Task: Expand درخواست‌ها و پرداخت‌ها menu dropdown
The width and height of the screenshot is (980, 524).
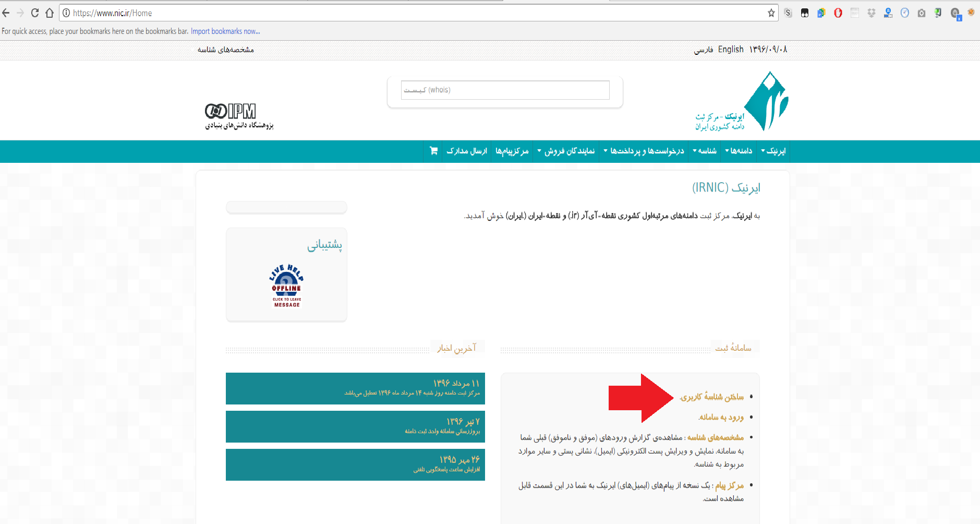Action: pos(644,151)
